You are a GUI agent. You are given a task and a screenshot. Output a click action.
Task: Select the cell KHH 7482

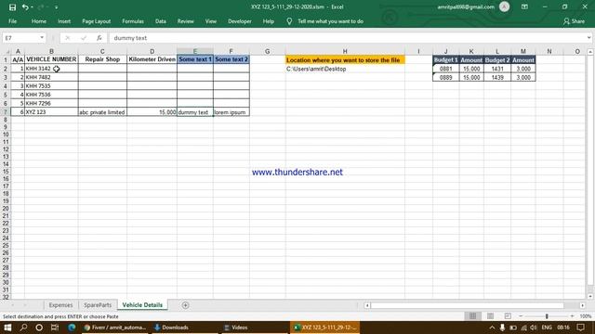coord(51,77)
